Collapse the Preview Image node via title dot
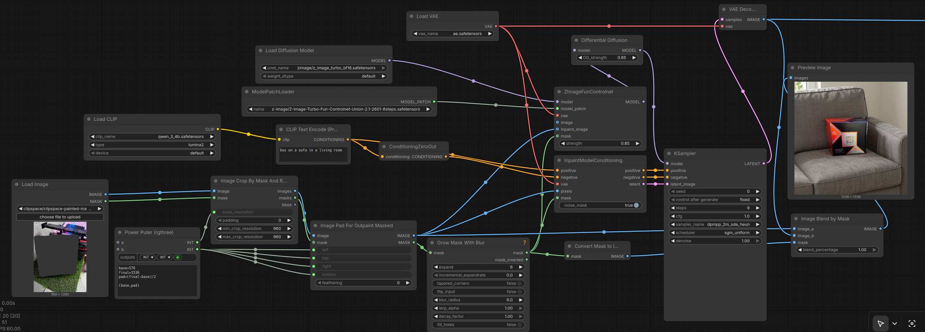925x332 pixels. [793, 68]
